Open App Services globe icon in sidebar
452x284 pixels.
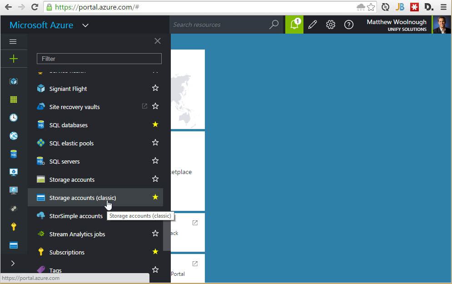(14, 136)
